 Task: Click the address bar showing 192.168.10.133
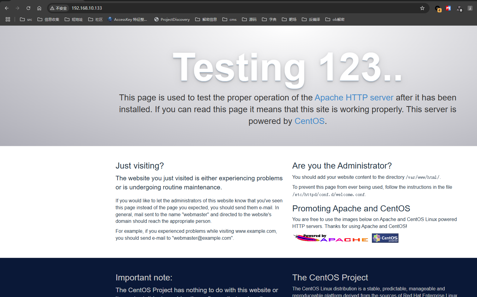(x=211, y=8)
